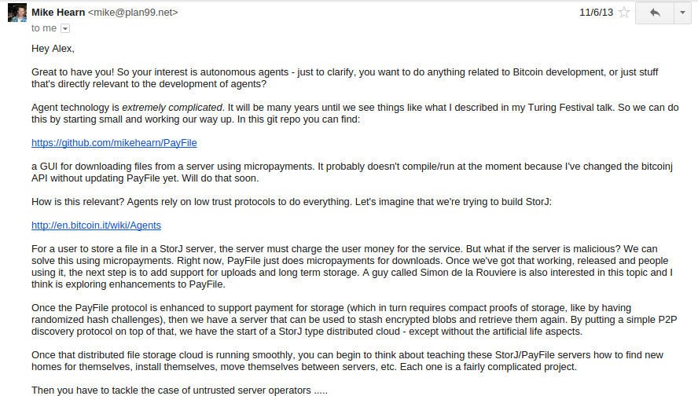698x396 pixels.
Task: Open Mike Hearn's profile photo
Action: point(17,13)
